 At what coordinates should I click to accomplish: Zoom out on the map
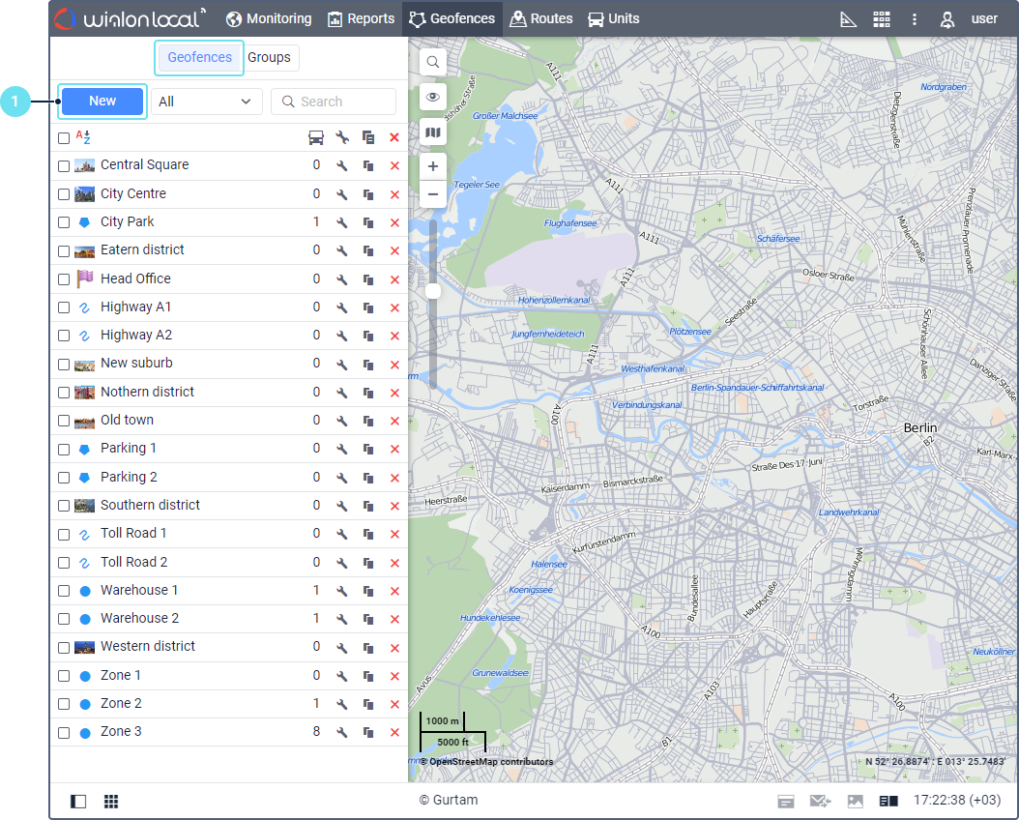432,194
